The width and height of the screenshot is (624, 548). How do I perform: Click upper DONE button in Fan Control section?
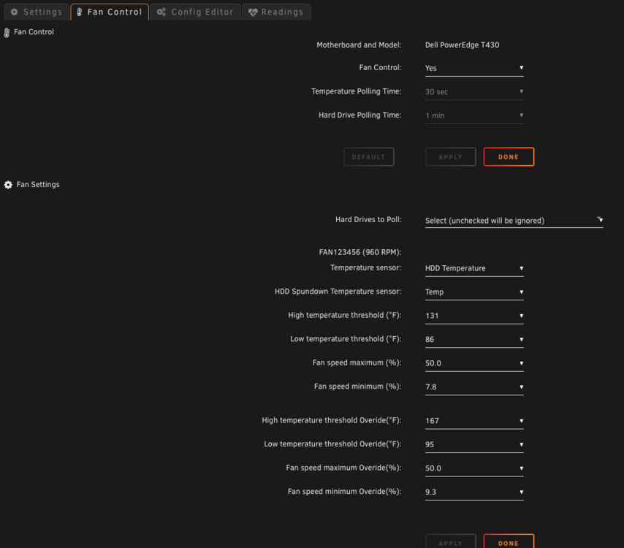509,157
